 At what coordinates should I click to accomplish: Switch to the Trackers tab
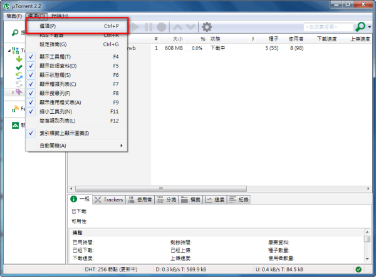pyautogui.click(x=109, y=199)
